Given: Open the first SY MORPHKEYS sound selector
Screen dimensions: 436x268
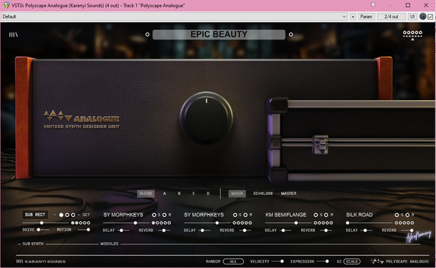Looking at the screenshot, I should tap(123, 215).
